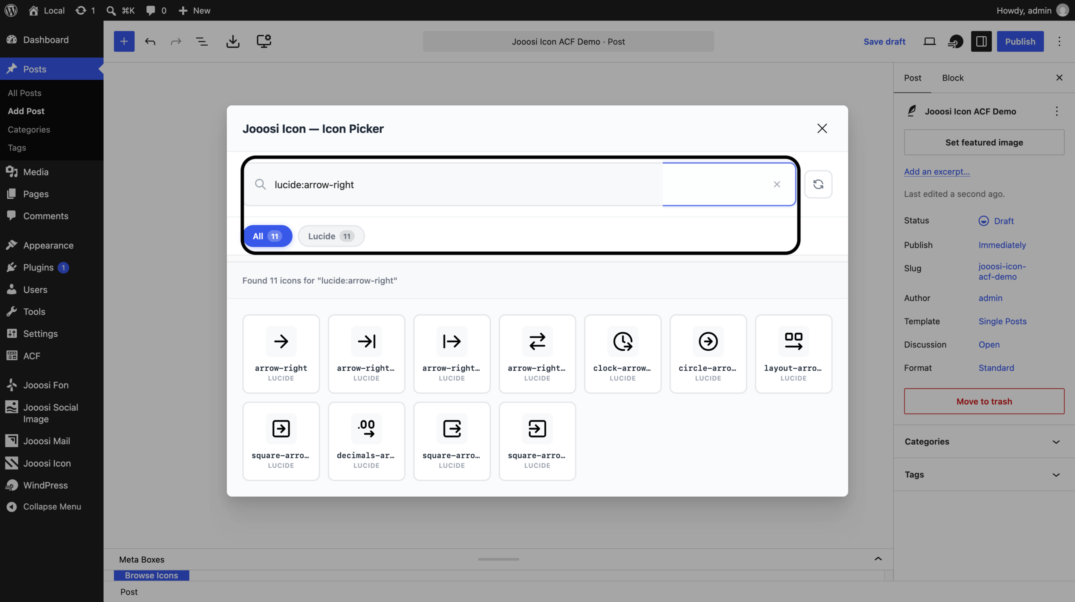
Task: Clear the icon search field
Action: coord(777,184)
